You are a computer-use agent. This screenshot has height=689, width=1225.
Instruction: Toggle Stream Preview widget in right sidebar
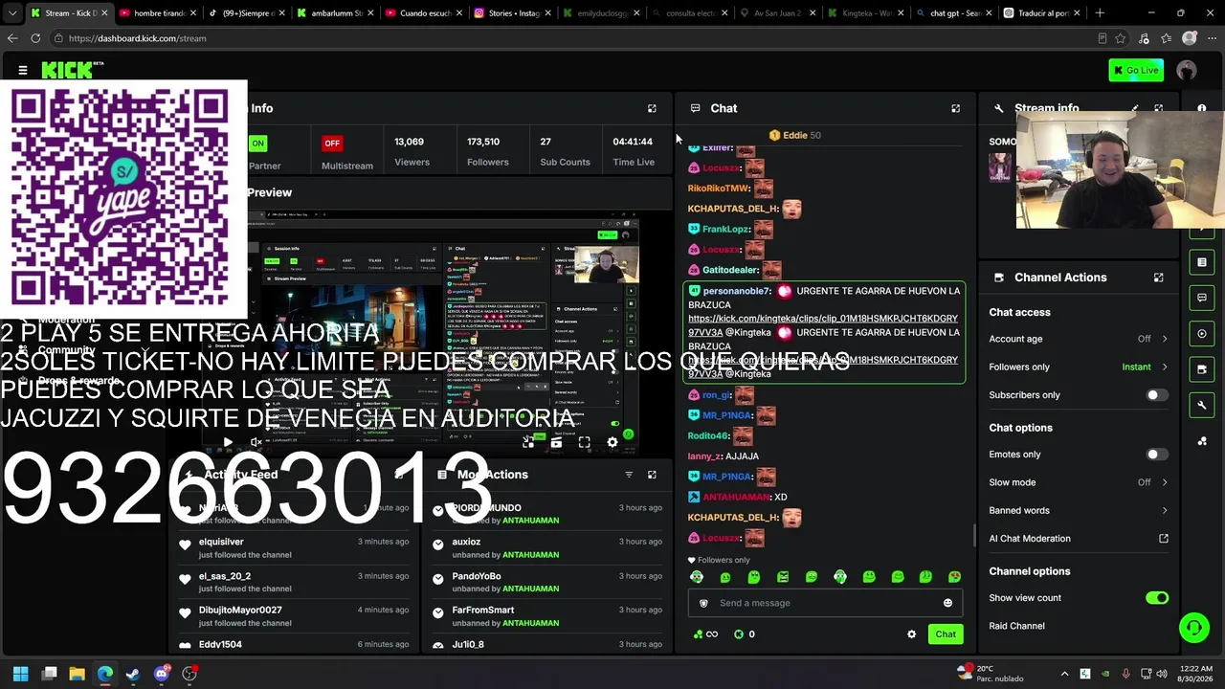1202,334
